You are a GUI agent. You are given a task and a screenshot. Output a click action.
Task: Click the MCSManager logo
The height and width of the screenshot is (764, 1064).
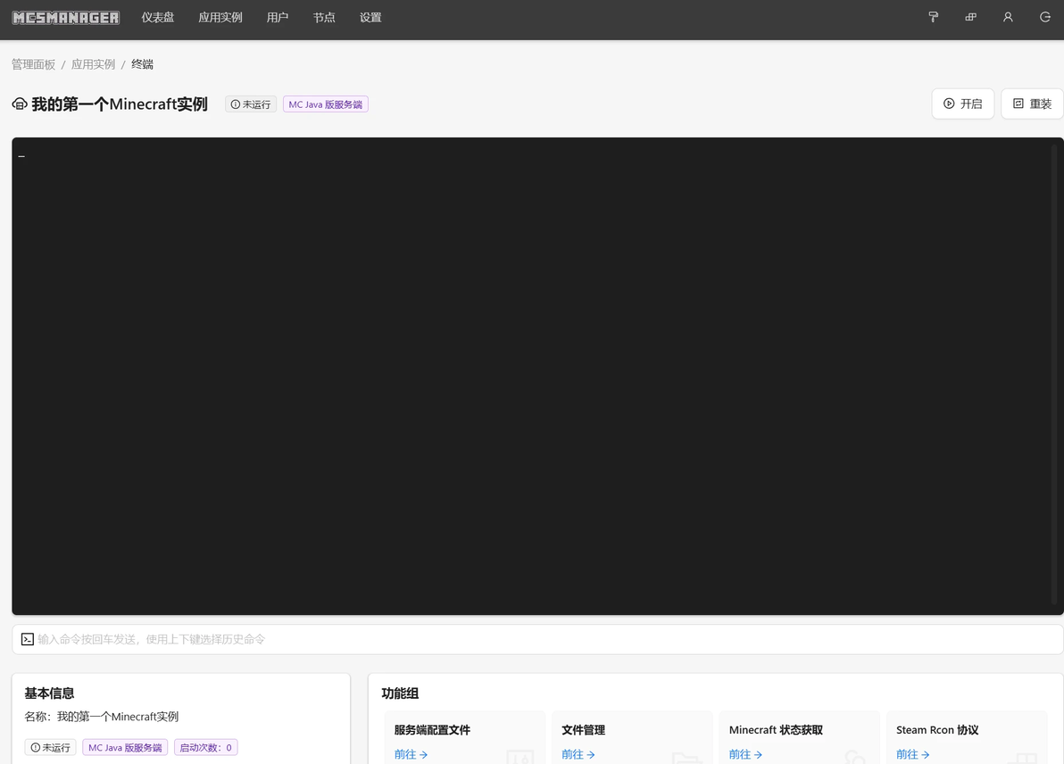(66, 18)
